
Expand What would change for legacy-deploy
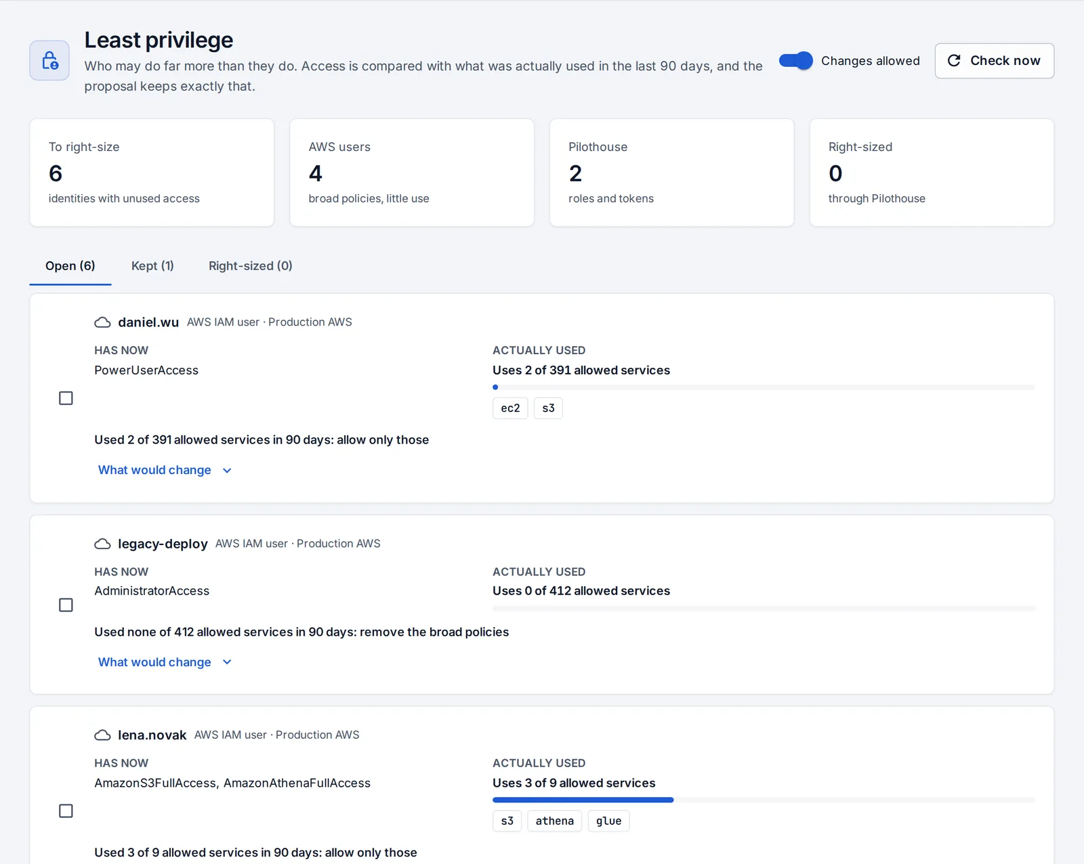coord(165,662)
